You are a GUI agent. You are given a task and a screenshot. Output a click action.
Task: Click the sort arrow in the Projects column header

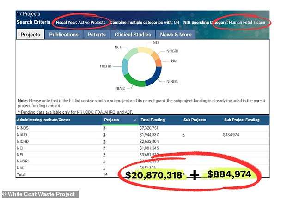click(x=135, y=120)
